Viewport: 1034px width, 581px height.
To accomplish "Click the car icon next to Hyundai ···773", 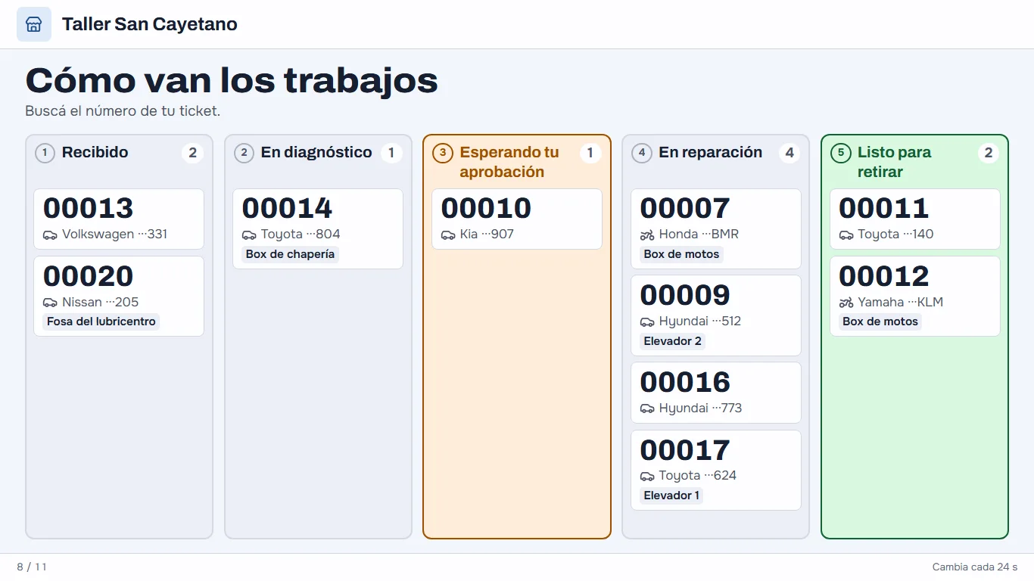I will (x=647, y=409).
